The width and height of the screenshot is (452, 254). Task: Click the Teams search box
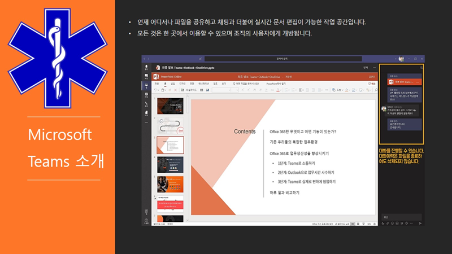coord(283,59)
